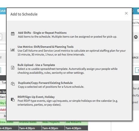Click the 7am-4:30pm header under Beau Hopkins
The width and height of the screenshot is (139, 131).
[53, 128]
